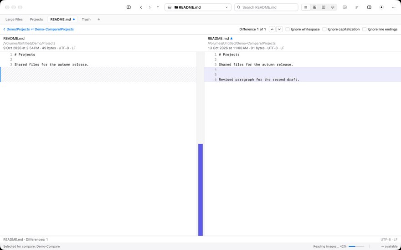Image resolution: width=401 pixels, height=250 pixels.
Task: Switch to gallery view
Action: 333,7
